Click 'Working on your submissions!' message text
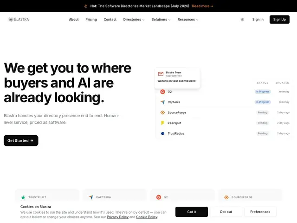This screenshot has height=223, width=297. 177,81
